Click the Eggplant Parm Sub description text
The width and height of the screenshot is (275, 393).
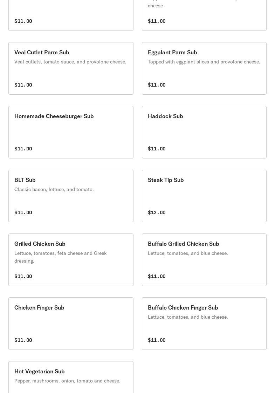point(204,62)
